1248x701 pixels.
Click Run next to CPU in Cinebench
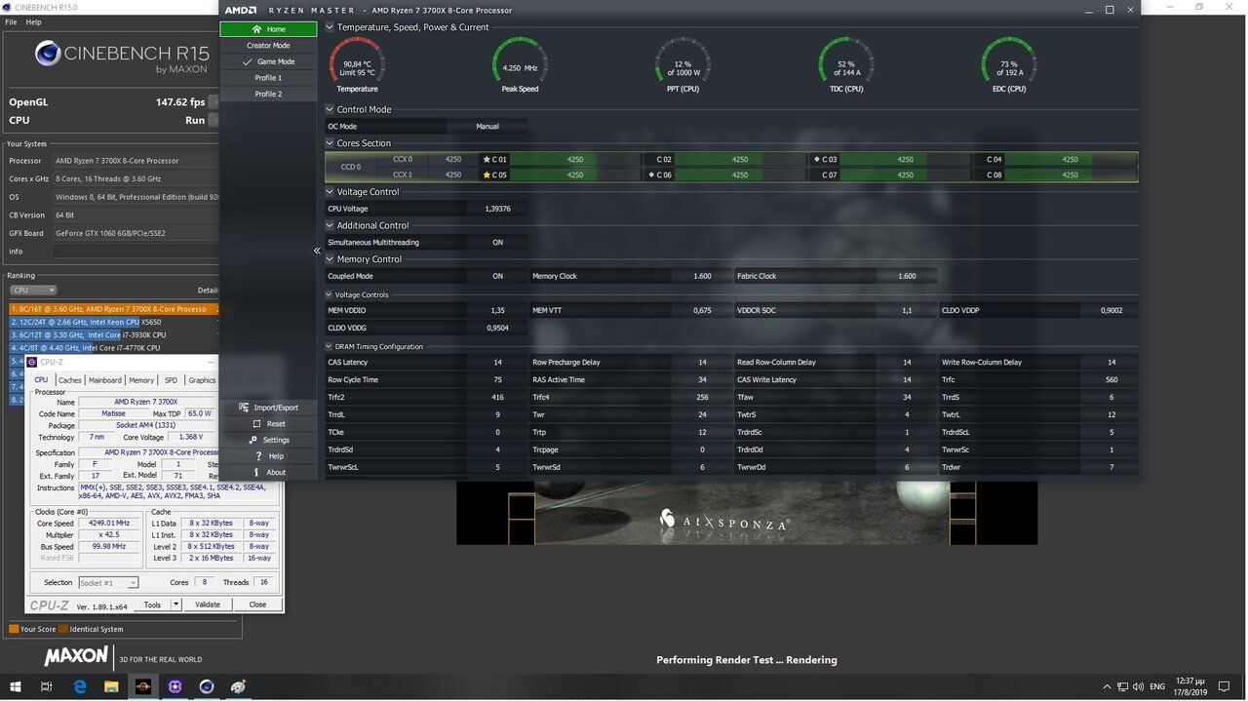(x=195, y=120)
